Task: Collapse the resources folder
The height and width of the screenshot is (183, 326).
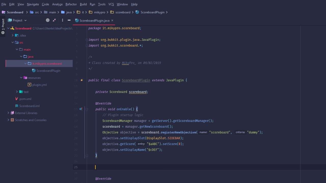Action: pos(21,78)
